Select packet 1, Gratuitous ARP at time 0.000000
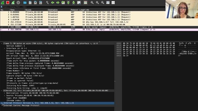Screen dimensions: 198x111 pyautogui.click(x=83, y=12)
